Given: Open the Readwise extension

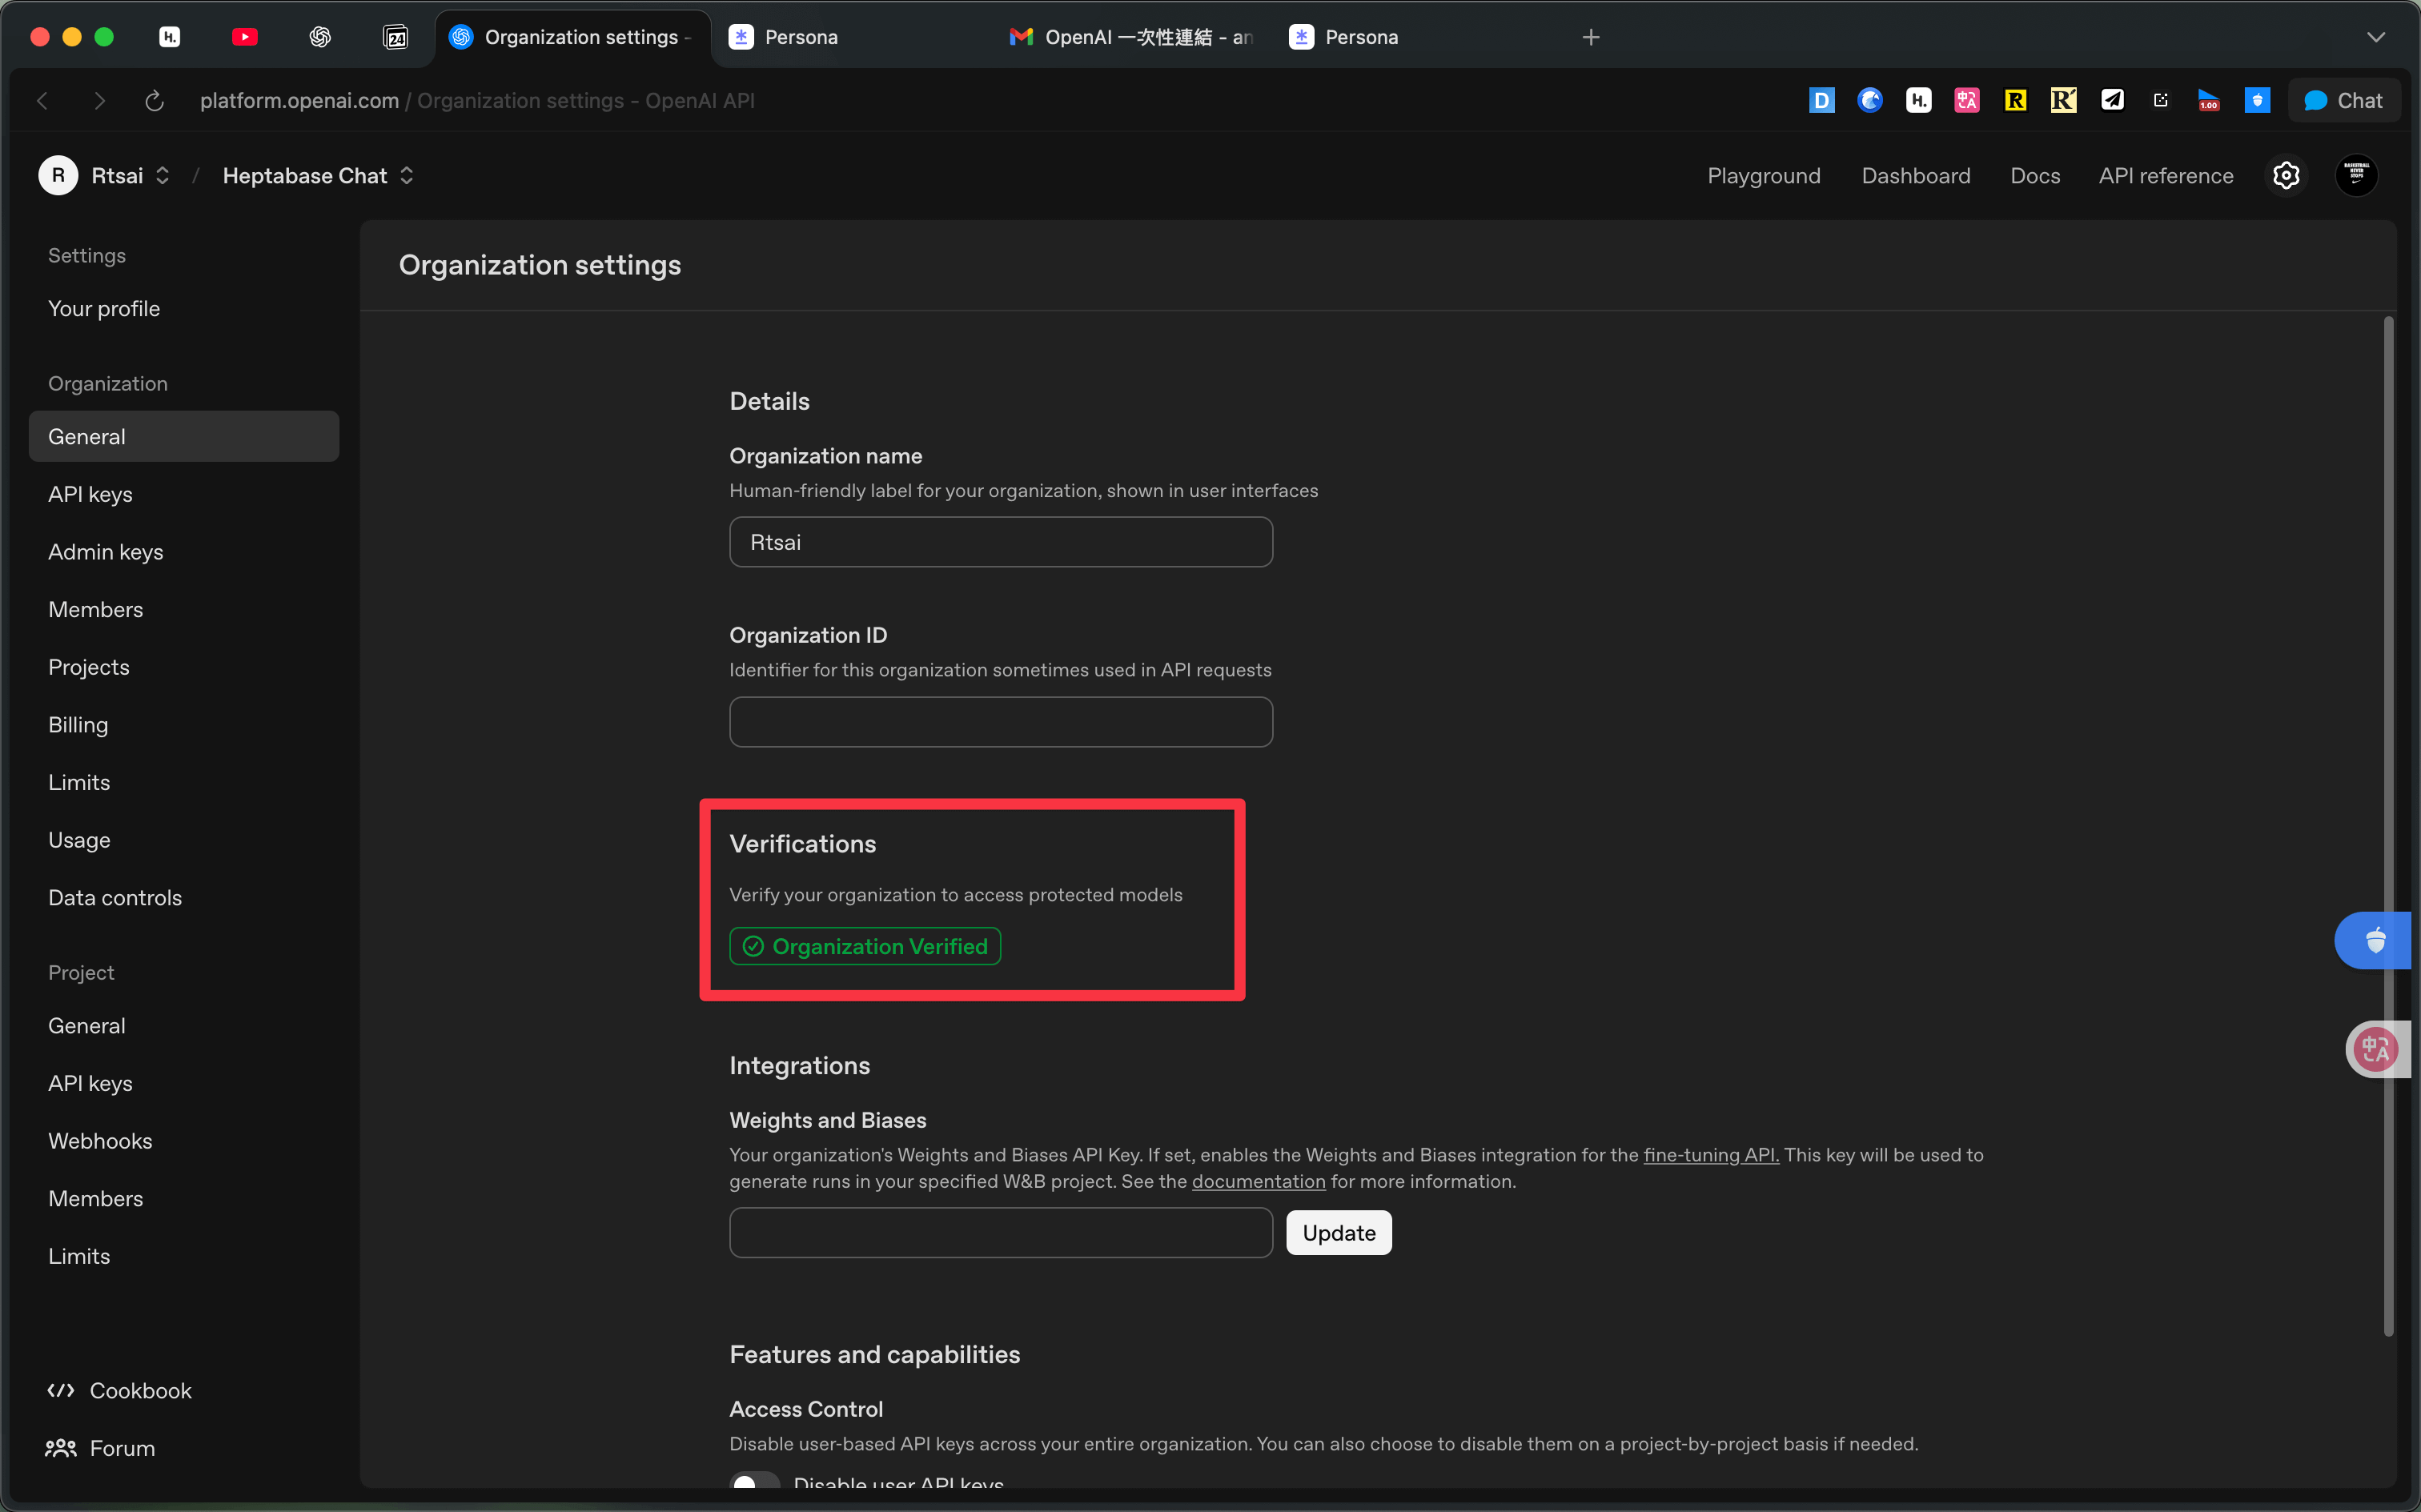Looking at the screenshot, I should (2014, 100).
